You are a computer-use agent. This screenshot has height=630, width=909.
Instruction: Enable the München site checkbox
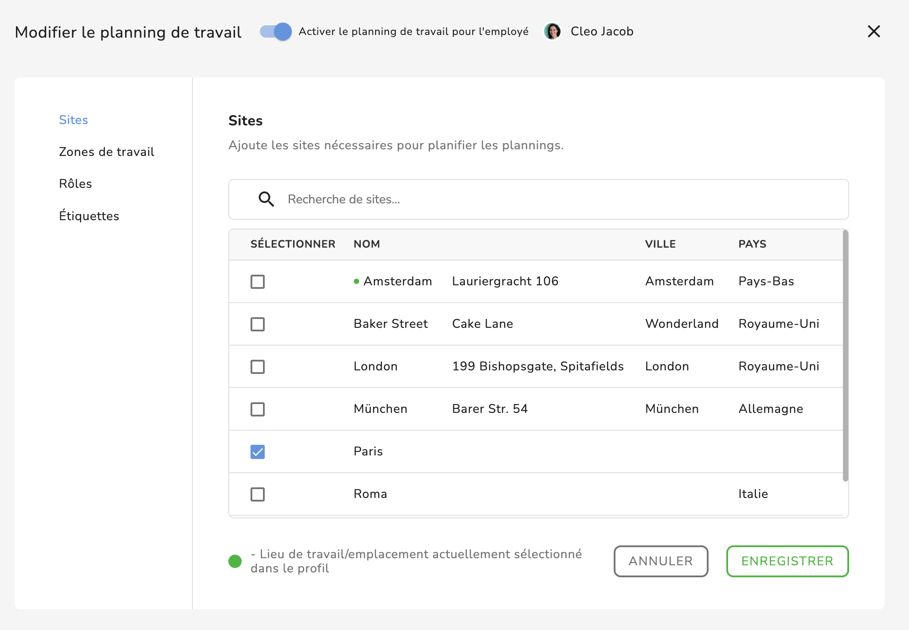tap(258, 409)
